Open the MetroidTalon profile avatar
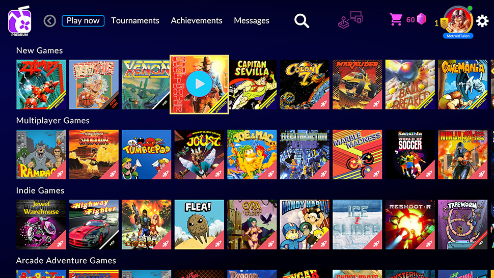 point(458,21)
